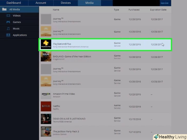Click 'Game Service' type in PlayStation Plus row
Viewport: 187px width, 140px height.
click(x=117, y=44)
